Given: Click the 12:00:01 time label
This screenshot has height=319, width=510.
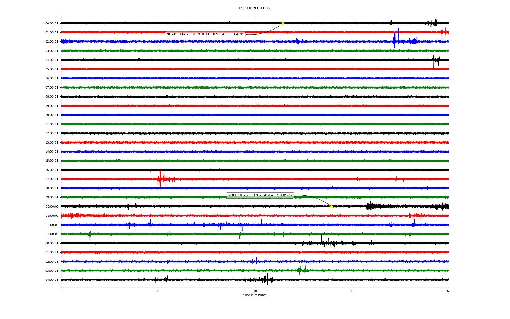Looking at the screenshot, I should [52, 133].
